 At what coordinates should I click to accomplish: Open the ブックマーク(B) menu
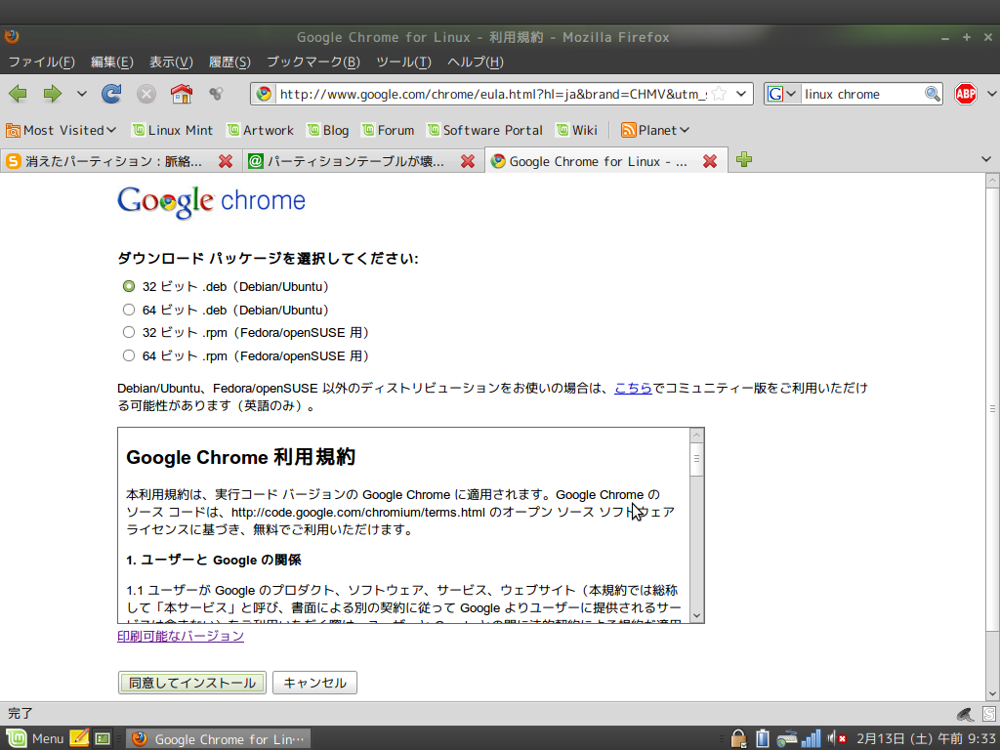(313, 62)
